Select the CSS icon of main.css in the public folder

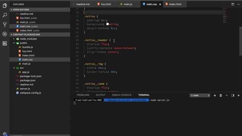[20, 60]
